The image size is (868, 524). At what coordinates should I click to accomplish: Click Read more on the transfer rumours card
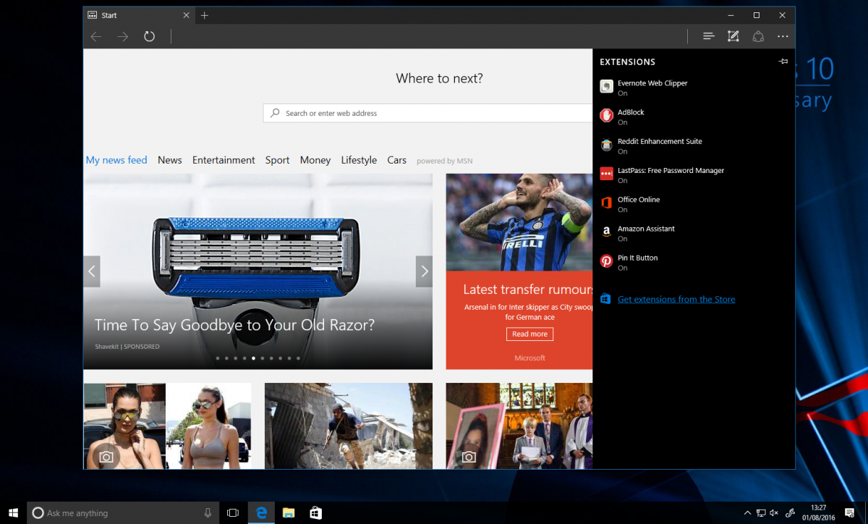click(x=529, y=334)
